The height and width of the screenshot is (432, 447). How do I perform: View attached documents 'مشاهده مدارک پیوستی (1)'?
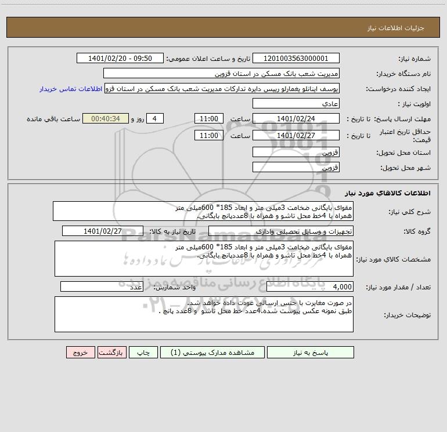(212, 353)
